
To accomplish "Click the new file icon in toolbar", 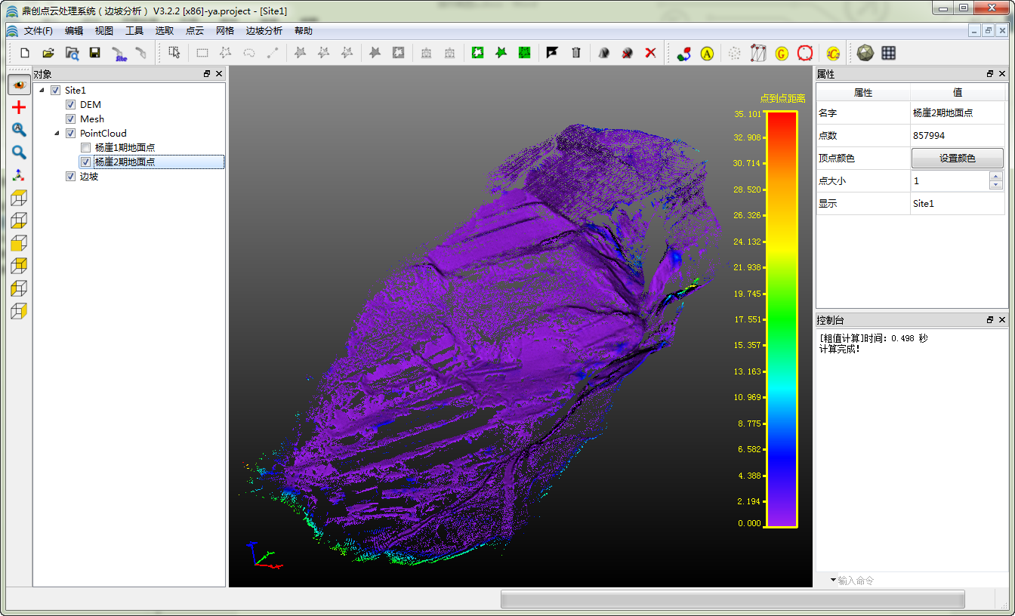I will click(x=25, y=53).
